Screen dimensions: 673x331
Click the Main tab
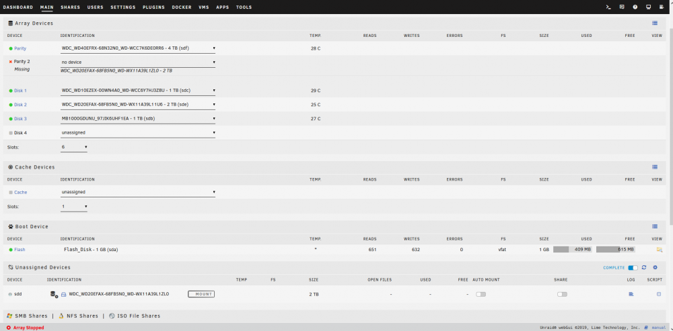(47, 7)
